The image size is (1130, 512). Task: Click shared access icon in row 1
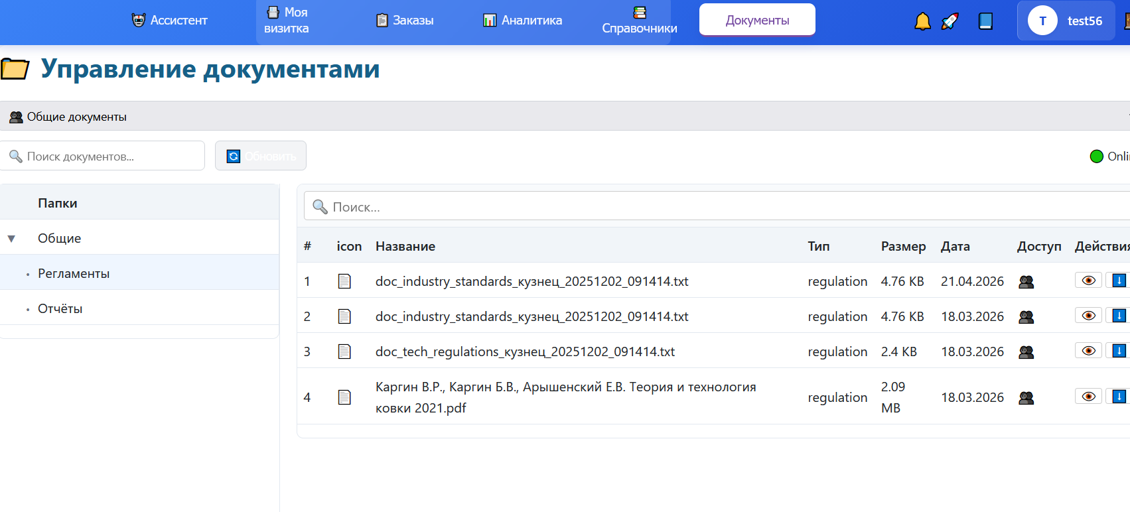tap(1026, 282)
